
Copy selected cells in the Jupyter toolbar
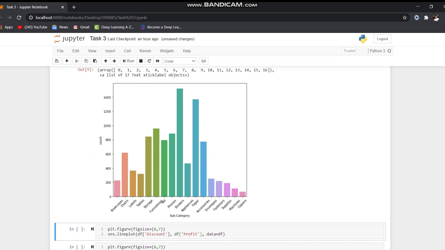coord(86,61)
